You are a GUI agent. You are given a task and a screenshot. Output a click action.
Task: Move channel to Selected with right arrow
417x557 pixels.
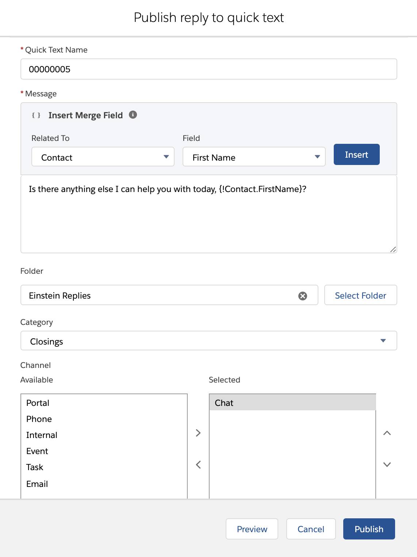[x=198, y=433]
